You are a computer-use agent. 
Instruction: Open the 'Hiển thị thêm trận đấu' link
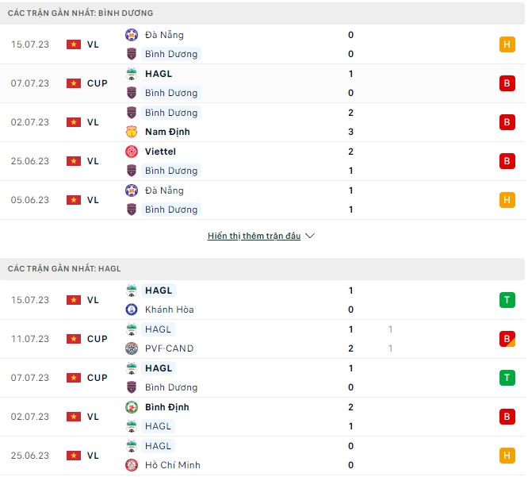(254, 237)
